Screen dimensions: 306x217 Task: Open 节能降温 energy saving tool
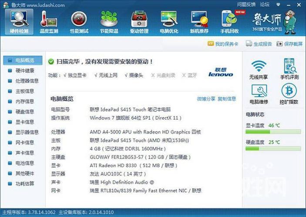109,22
